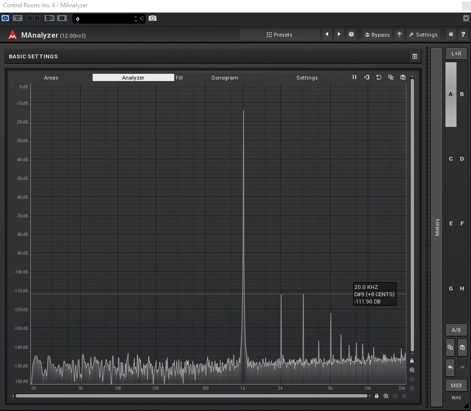The height and width of the screenshot is (411, 471).
Task: Select preset slot F
Action: tap(462, 223)
